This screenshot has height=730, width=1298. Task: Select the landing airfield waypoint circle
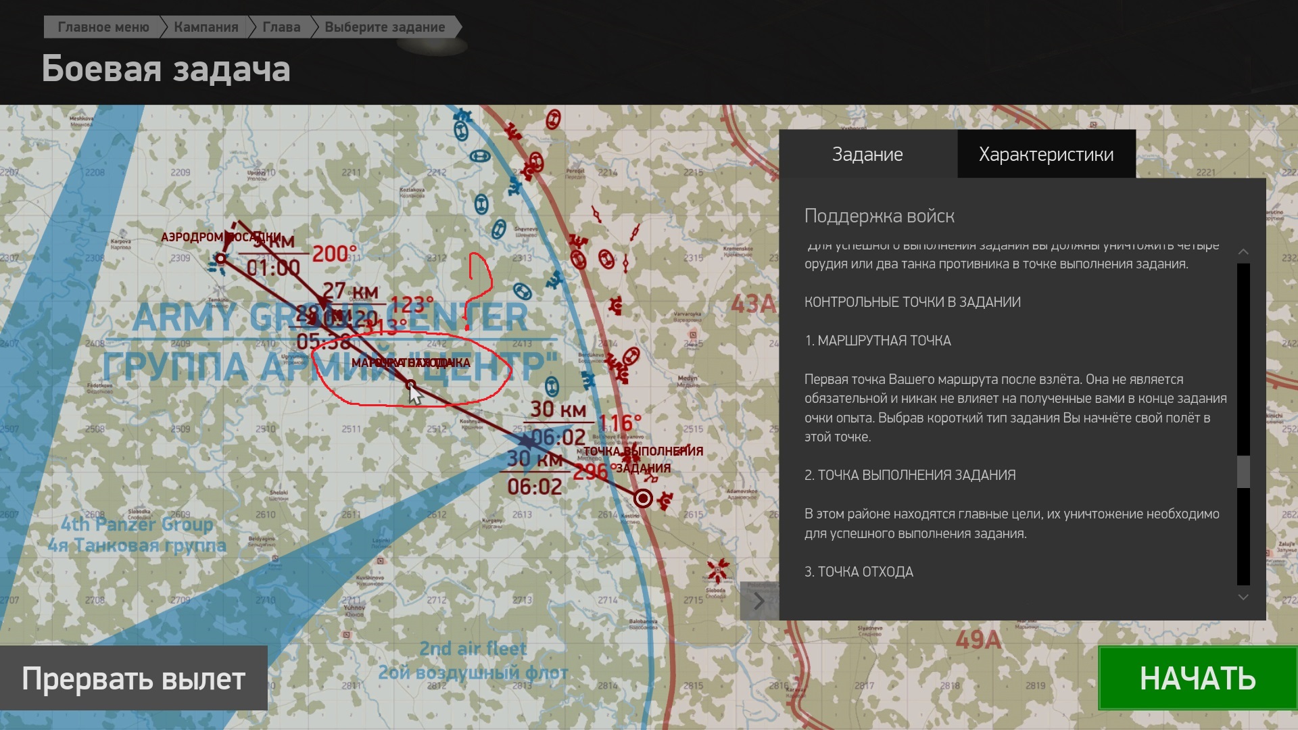220,258
